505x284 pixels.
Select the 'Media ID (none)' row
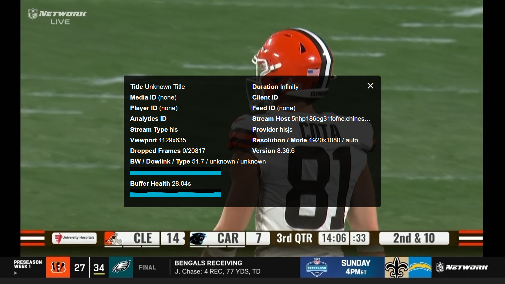point(153,97)
